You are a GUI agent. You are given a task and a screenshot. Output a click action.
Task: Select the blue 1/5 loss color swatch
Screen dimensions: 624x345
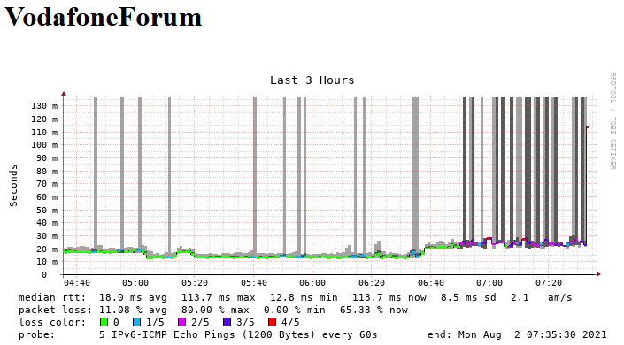pos(136,322)
